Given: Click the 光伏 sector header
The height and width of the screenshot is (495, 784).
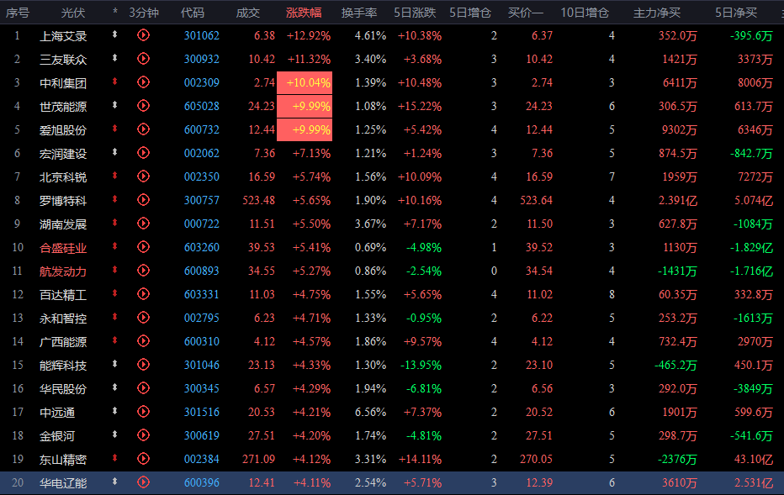Looking at the screenshot, I should [x=73, y=13].
